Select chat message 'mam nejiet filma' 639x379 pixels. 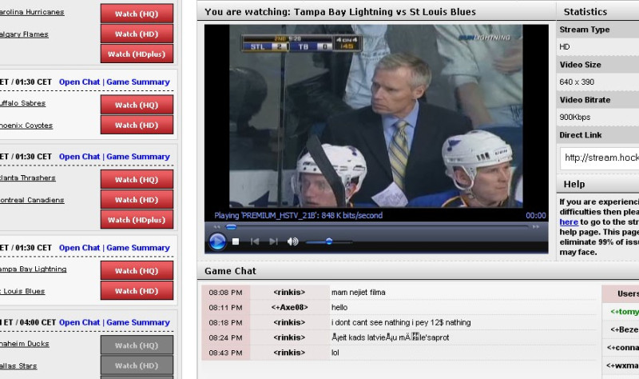pos(358,292)
